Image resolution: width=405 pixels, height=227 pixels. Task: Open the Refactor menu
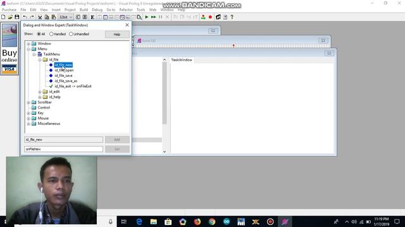[x=126, y=9]
